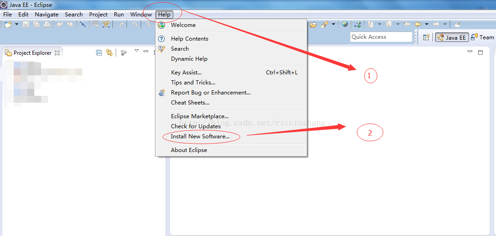Open the Navigate menu
The width and height of the screenshot is (496, 236).
(x=47, y=14)
